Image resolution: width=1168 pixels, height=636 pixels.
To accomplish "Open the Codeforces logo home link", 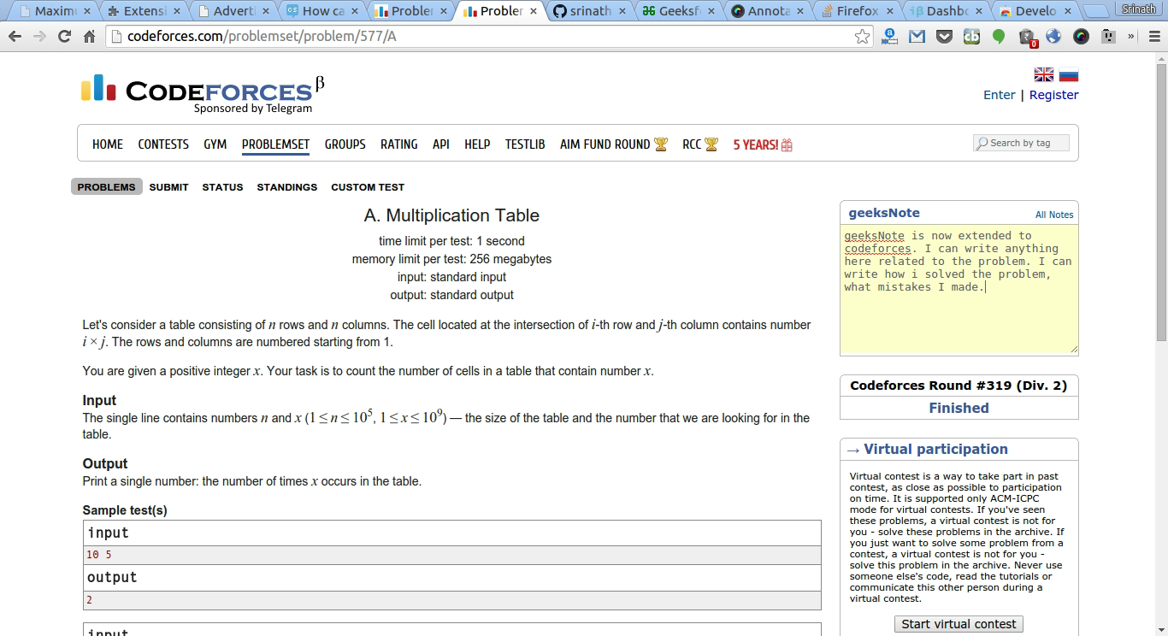I will [x=203, y=92].
